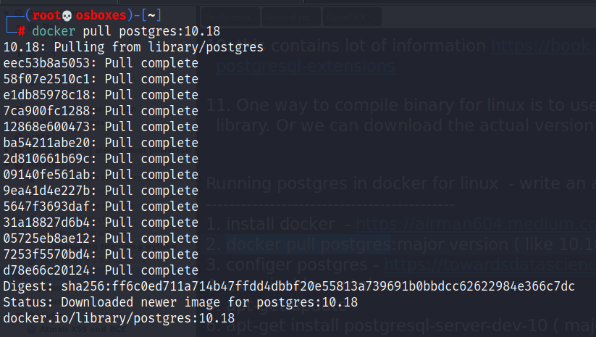Click the 'eec53b8a5053: Pull complete' line
The width and height of the screenshot is (596, 337).
point(101,63)
